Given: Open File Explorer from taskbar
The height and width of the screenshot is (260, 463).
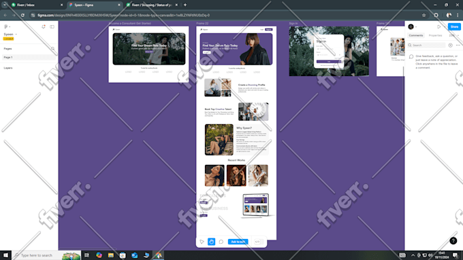Looking at the screenshot, I should [111, 255].
